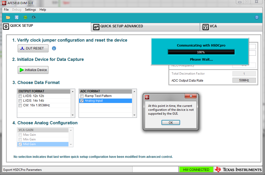This screenshot has height=175, width=265.
Task: Select the QUICK SETUP tab
Action: [47, 27]
